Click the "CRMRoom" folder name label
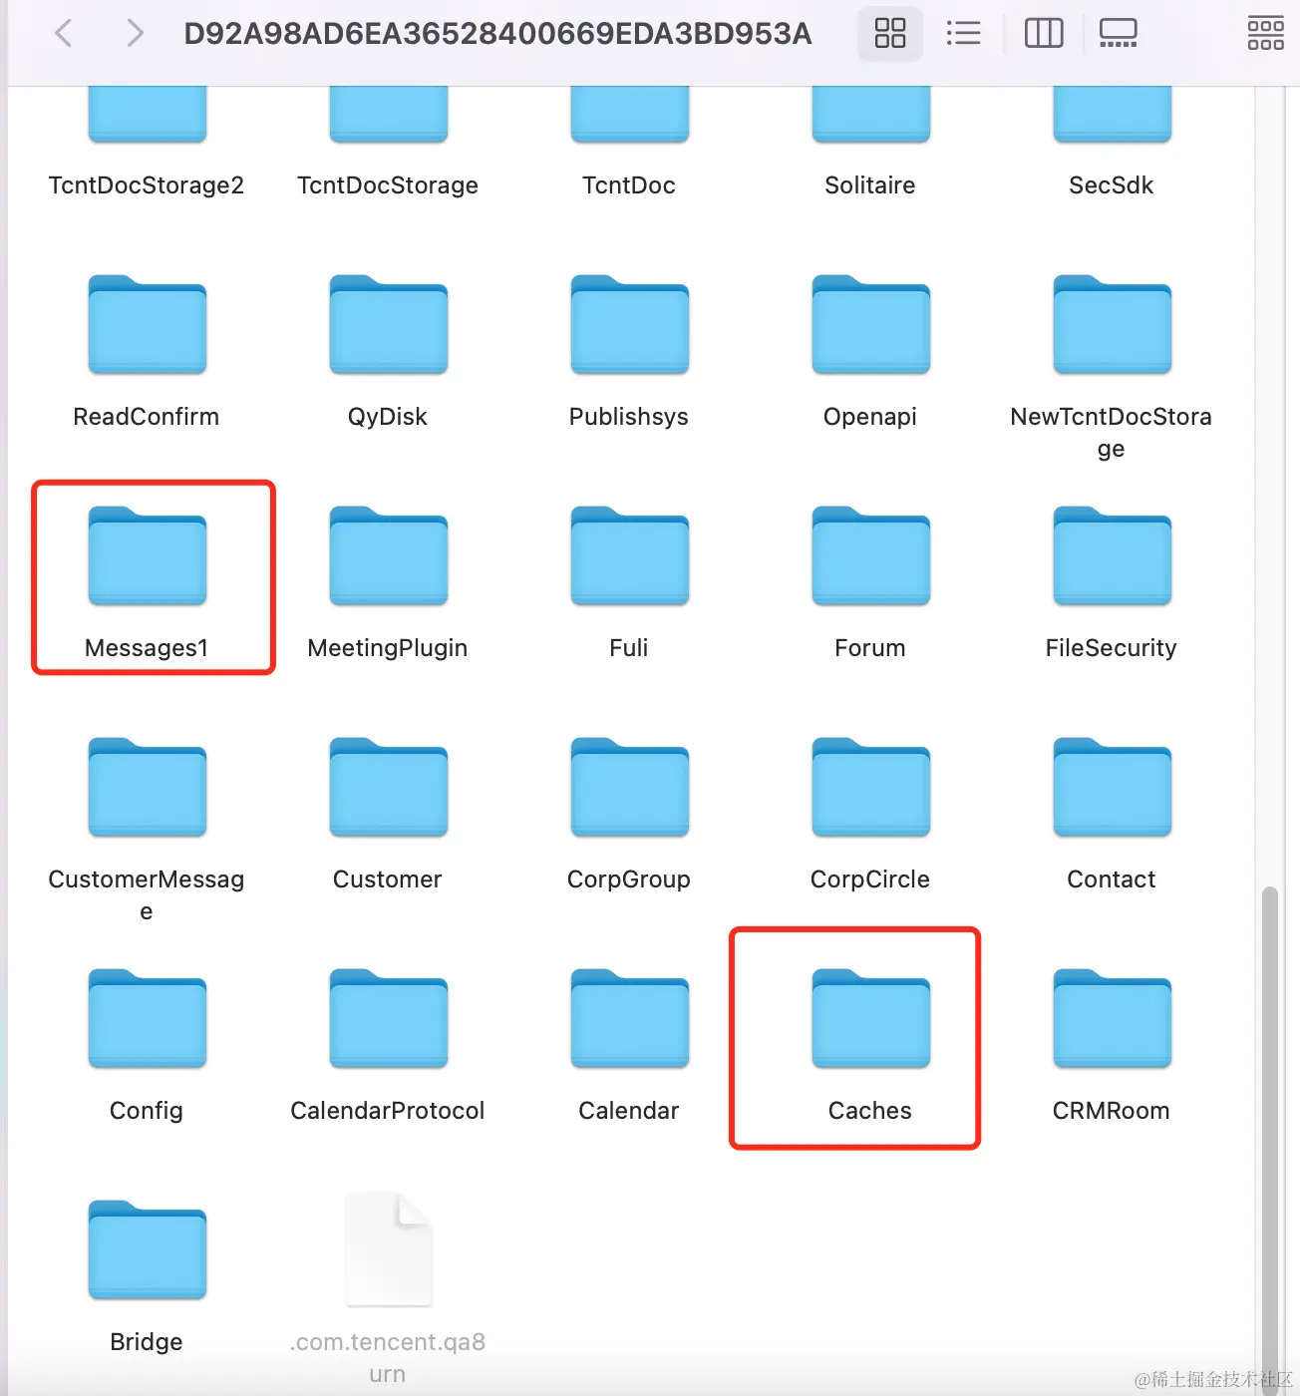1300x1396 pixels. 1112,1111
